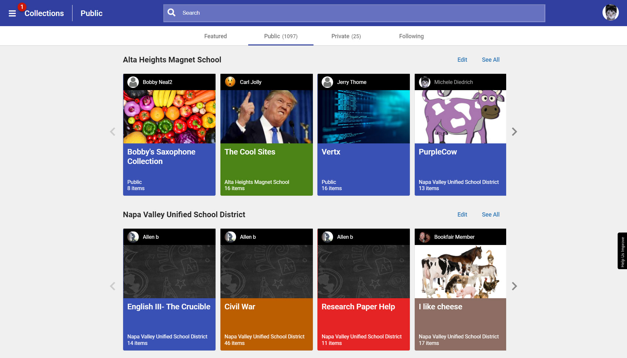Screen dimensions: 627x358
Task: Switch to the Private (25) tab
Action: tap(346, 36)
